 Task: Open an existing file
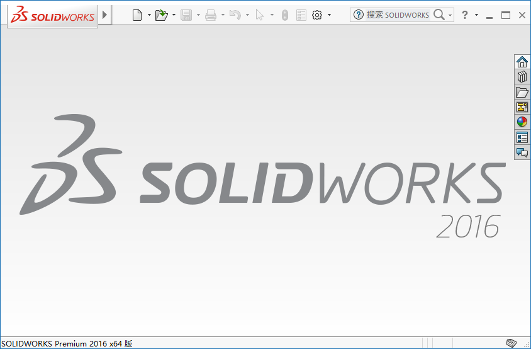coord(162,15)
